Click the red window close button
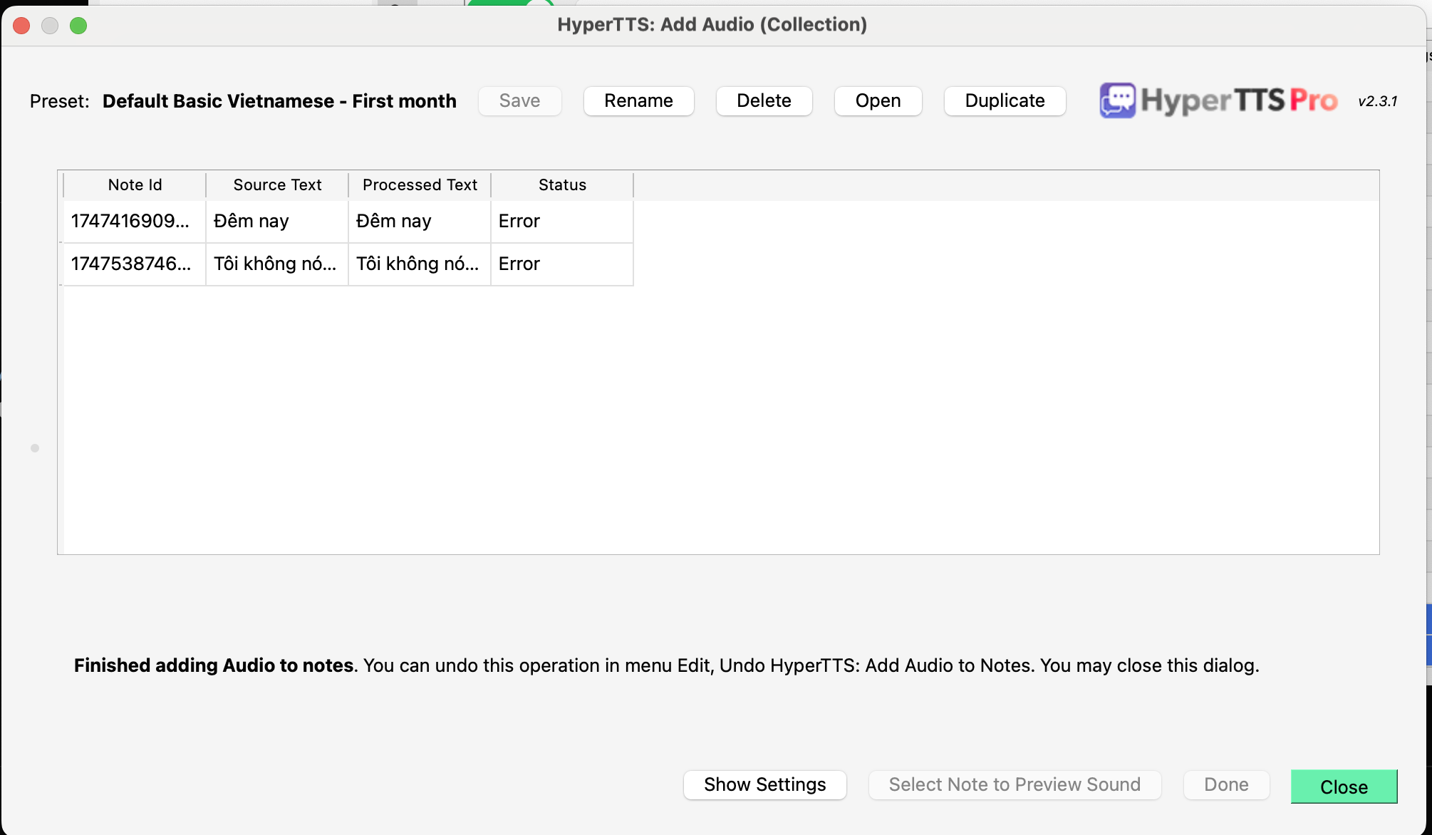This screenshot has height=835, width=1432. (x=21, y=26)
